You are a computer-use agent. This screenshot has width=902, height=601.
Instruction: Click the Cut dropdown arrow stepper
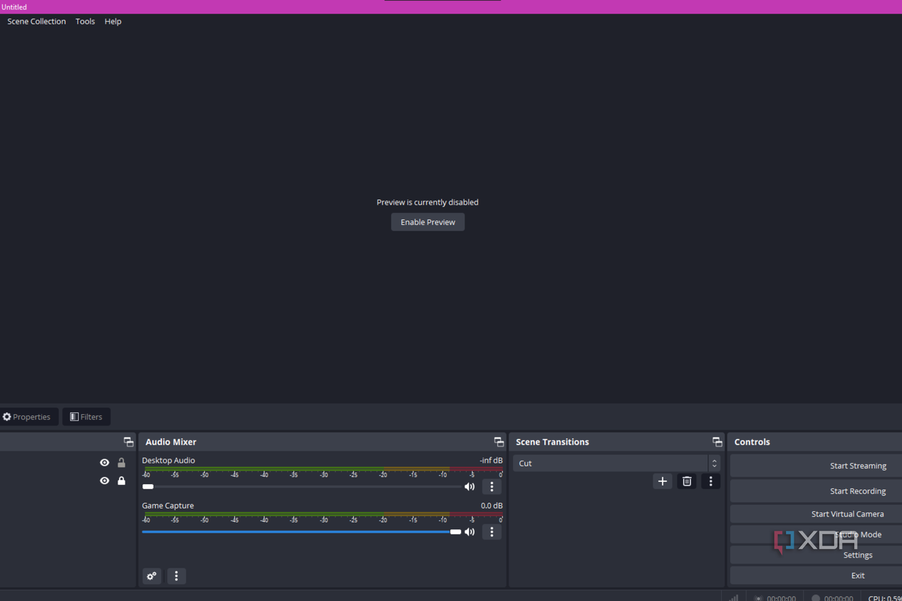click(714, 463)
